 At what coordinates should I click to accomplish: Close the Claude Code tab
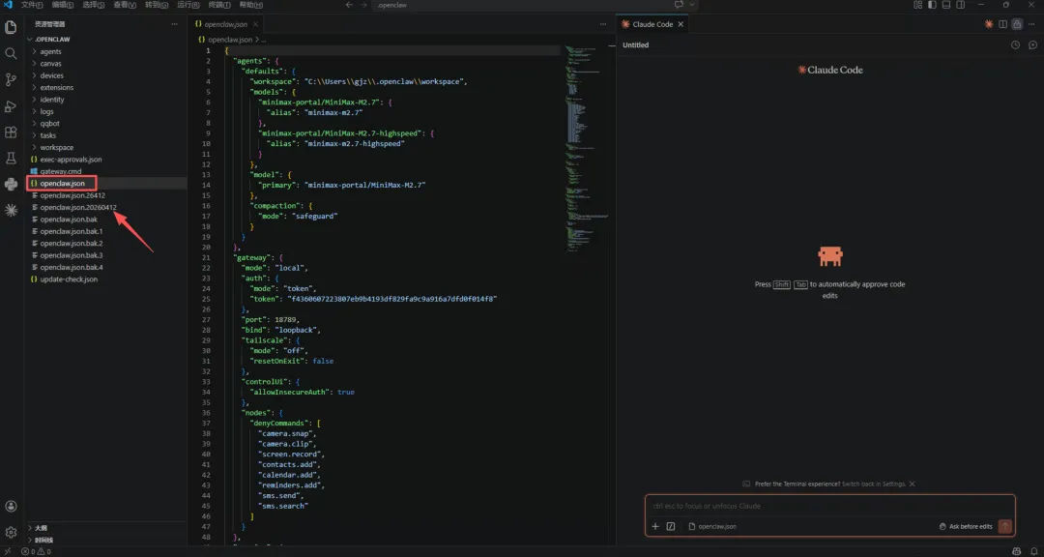pyautogui.click(x=680, y=24)
